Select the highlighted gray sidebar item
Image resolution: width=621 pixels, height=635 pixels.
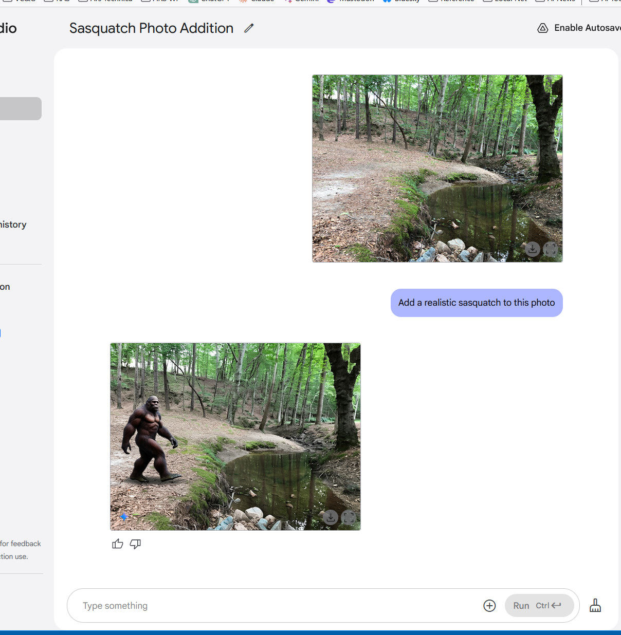21,109
